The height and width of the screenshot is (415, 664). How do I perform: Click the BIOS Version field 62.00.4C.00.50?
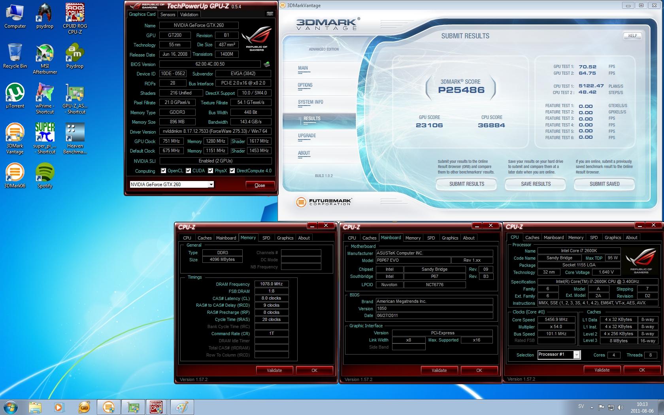[x=210, y=64]
